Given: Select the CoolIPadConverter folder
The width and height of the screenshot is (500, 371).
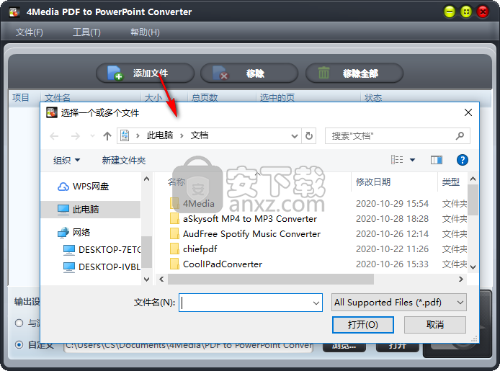Looking at the screenshot, I should (x=216, y=264).
